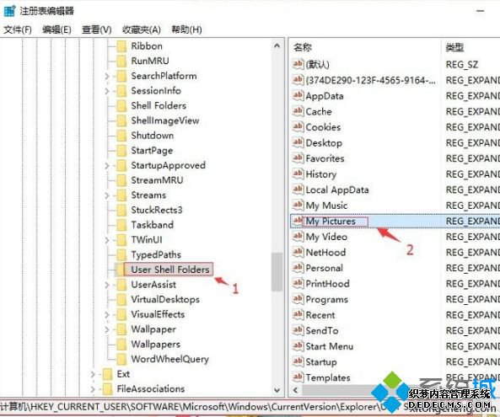Open the 编辑(E) menu

[x=56, y=29]
